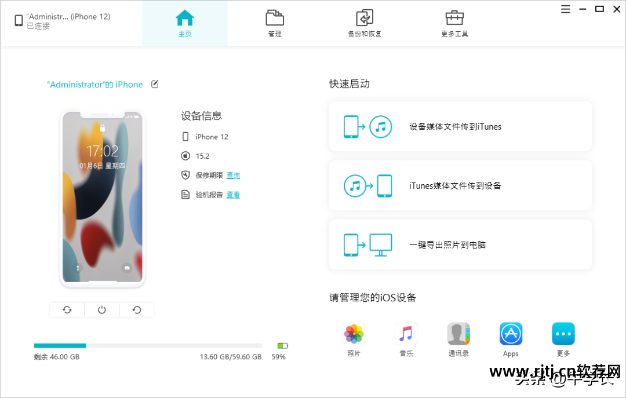
Task: Switch to the 管理 tab
Action: [275, 24]
